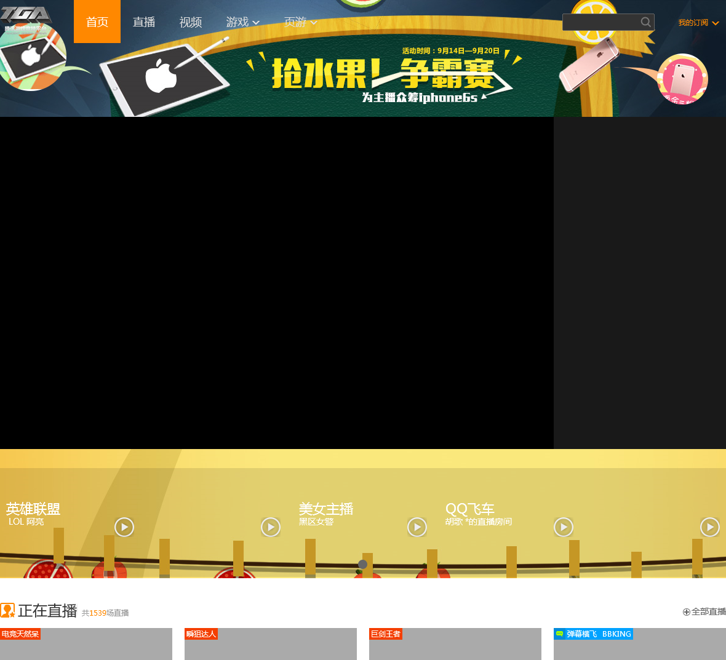Open the 电竞天然呆 stream thumbnail
Screen dimensions: 726x660
tap(86, 644)
